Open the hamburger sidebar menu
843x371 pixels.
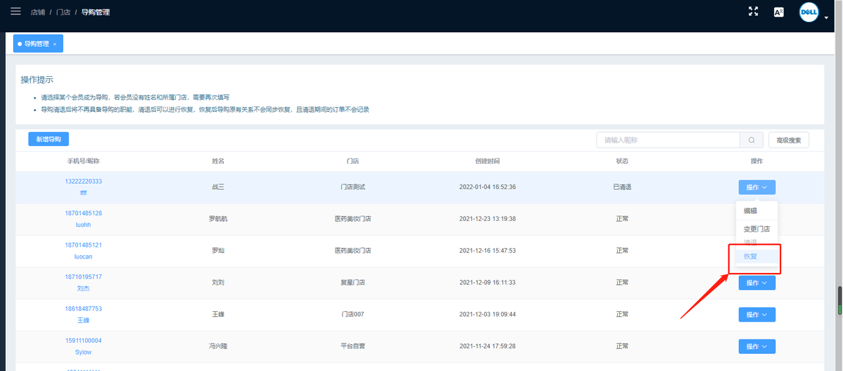[x=15, y=11]
